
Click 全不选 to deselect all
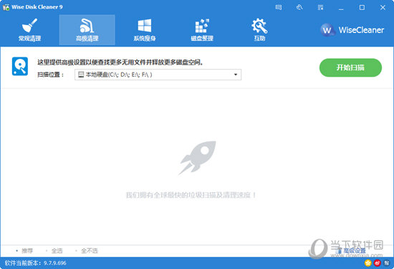87,250
